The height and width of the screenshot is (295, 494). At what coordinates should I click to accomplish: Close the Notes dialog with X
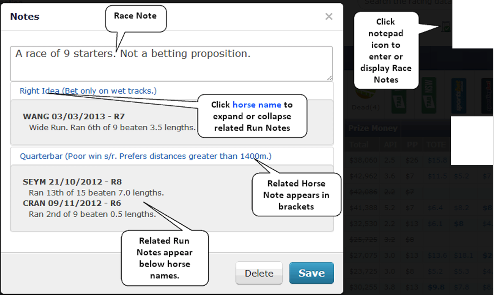coord(329,17)
